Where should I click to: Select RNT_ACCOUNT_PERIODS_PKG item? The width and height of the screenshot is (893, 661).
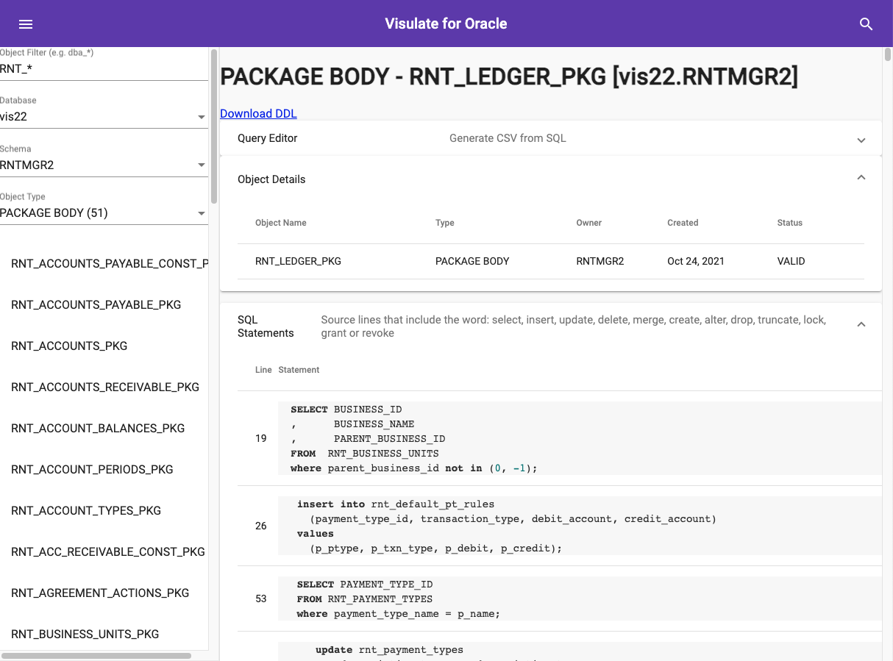tap(92, 469)
